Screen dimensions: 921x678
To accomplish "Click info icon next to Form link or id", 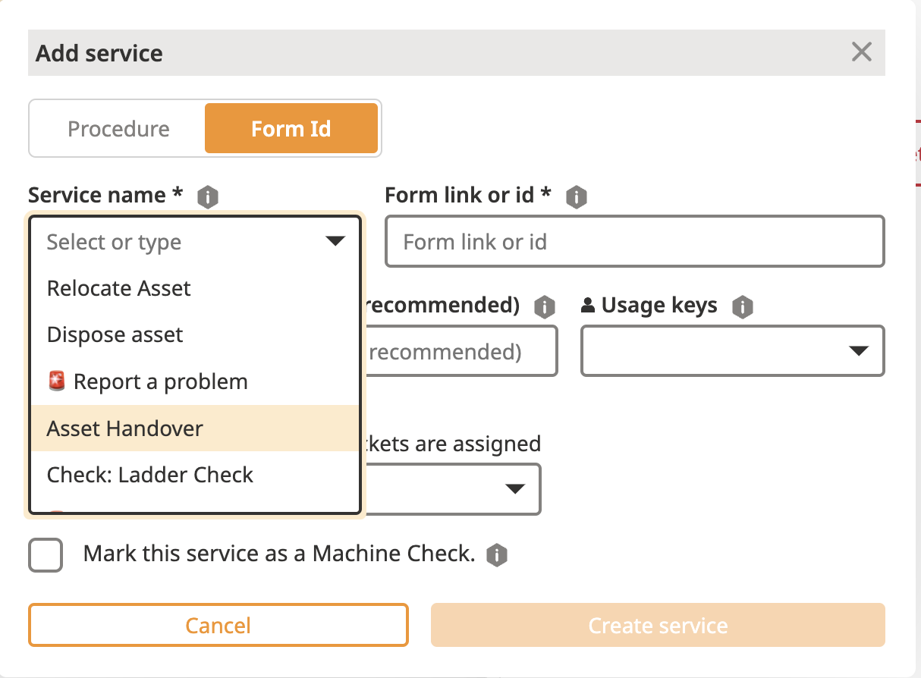I will point(577,198).
